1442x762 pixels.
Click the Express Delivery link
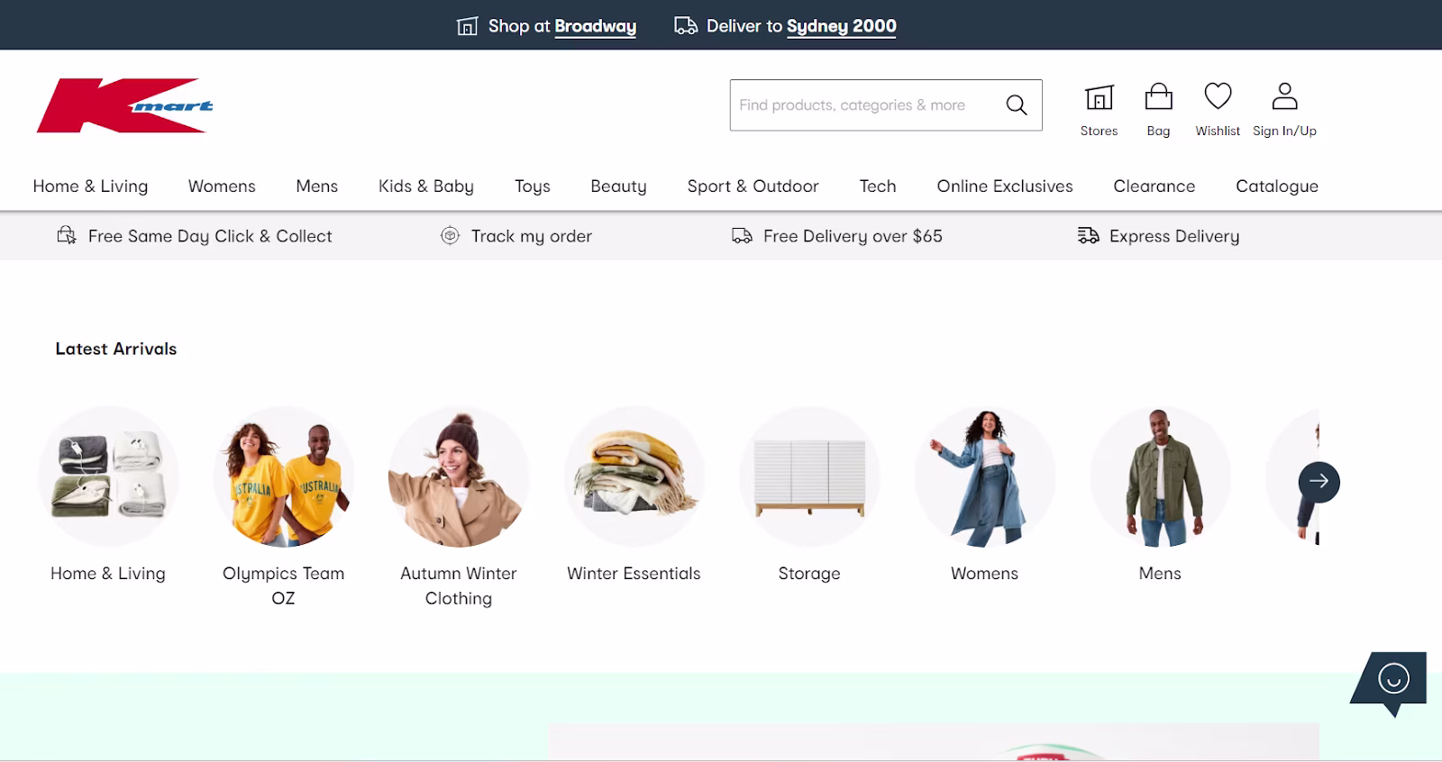(x=1174, y=236)
